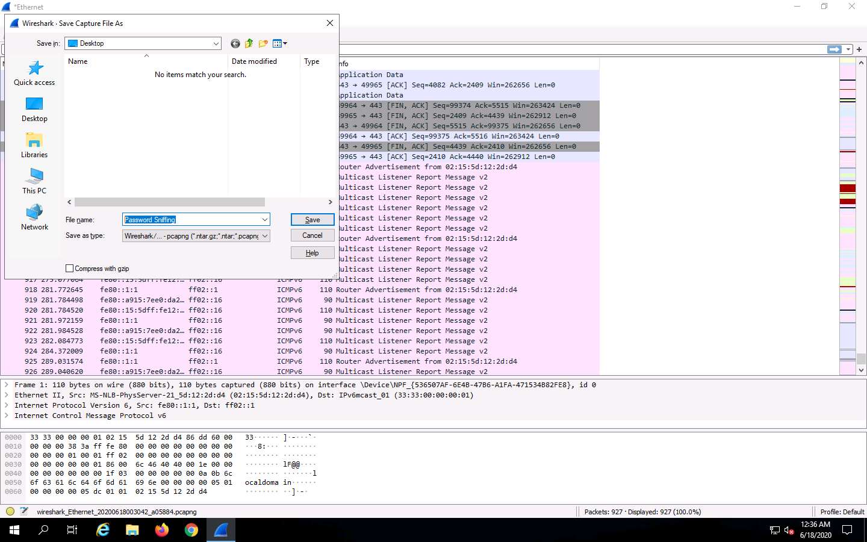Create a new folder in the dialog

(x=263, y=43)
